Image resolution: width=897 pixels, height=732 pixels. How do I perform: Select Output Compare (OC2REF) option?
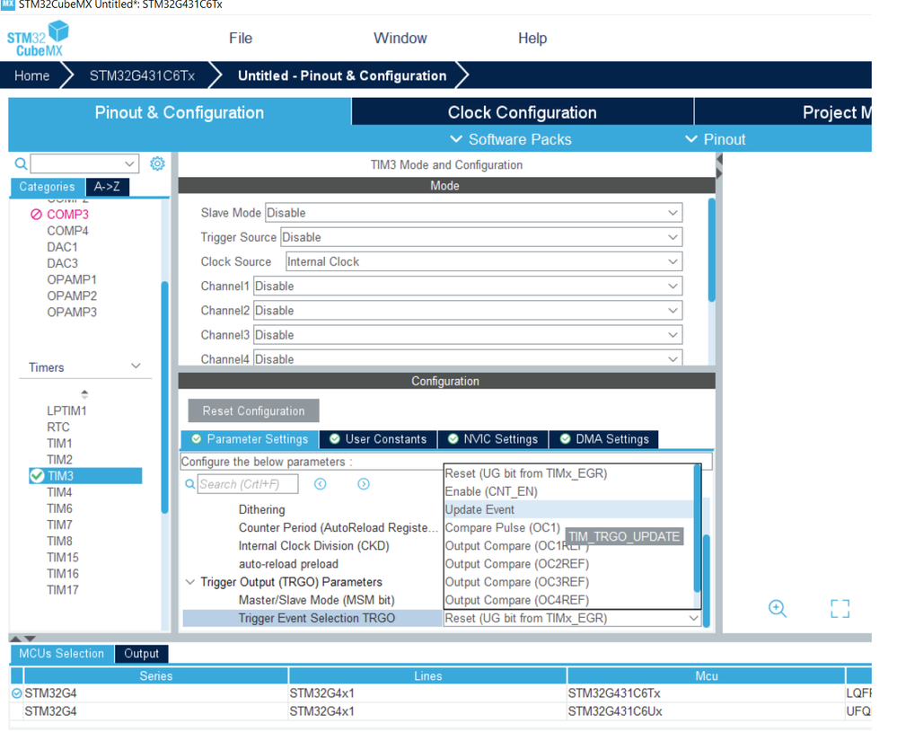(x=568, y=564)
